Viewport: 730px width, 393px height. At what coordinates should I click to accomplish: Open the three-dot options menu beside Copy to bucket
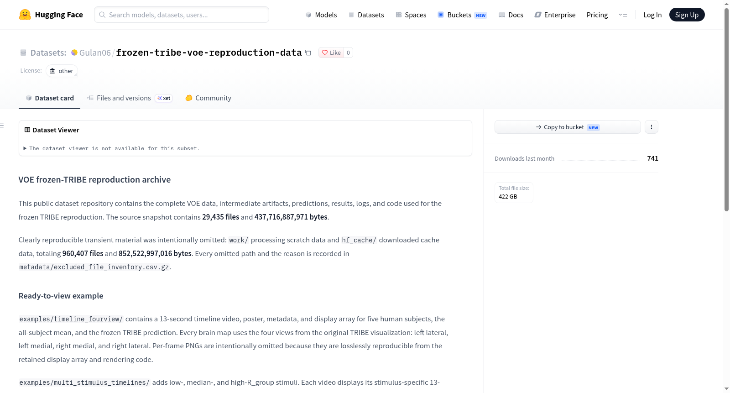coord(652,127)
